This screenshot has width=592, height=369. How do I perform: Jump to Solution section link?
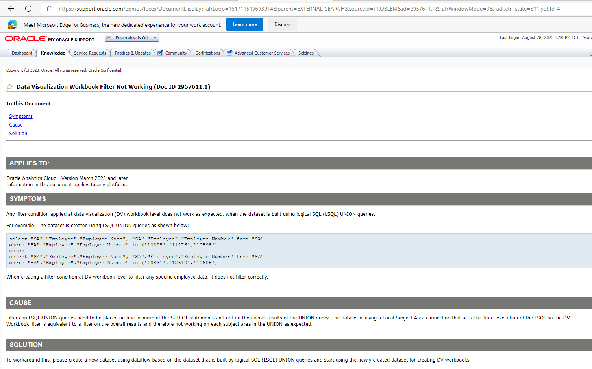point(18,134)
